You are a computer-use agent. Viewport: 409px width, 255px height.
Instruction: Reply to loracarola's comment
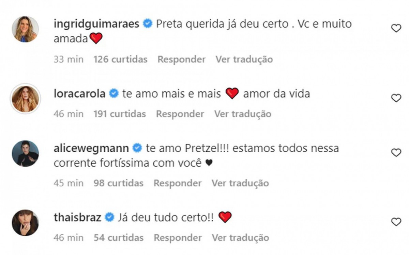[x=180, y=114]
